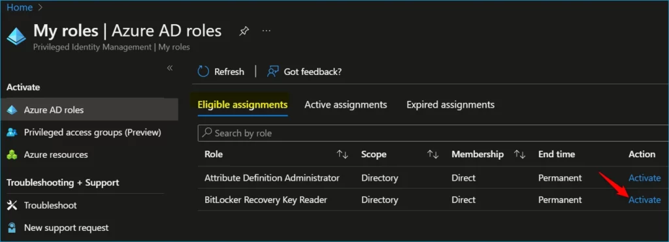
Task: Click the Role column header
Action: (214, 154)
